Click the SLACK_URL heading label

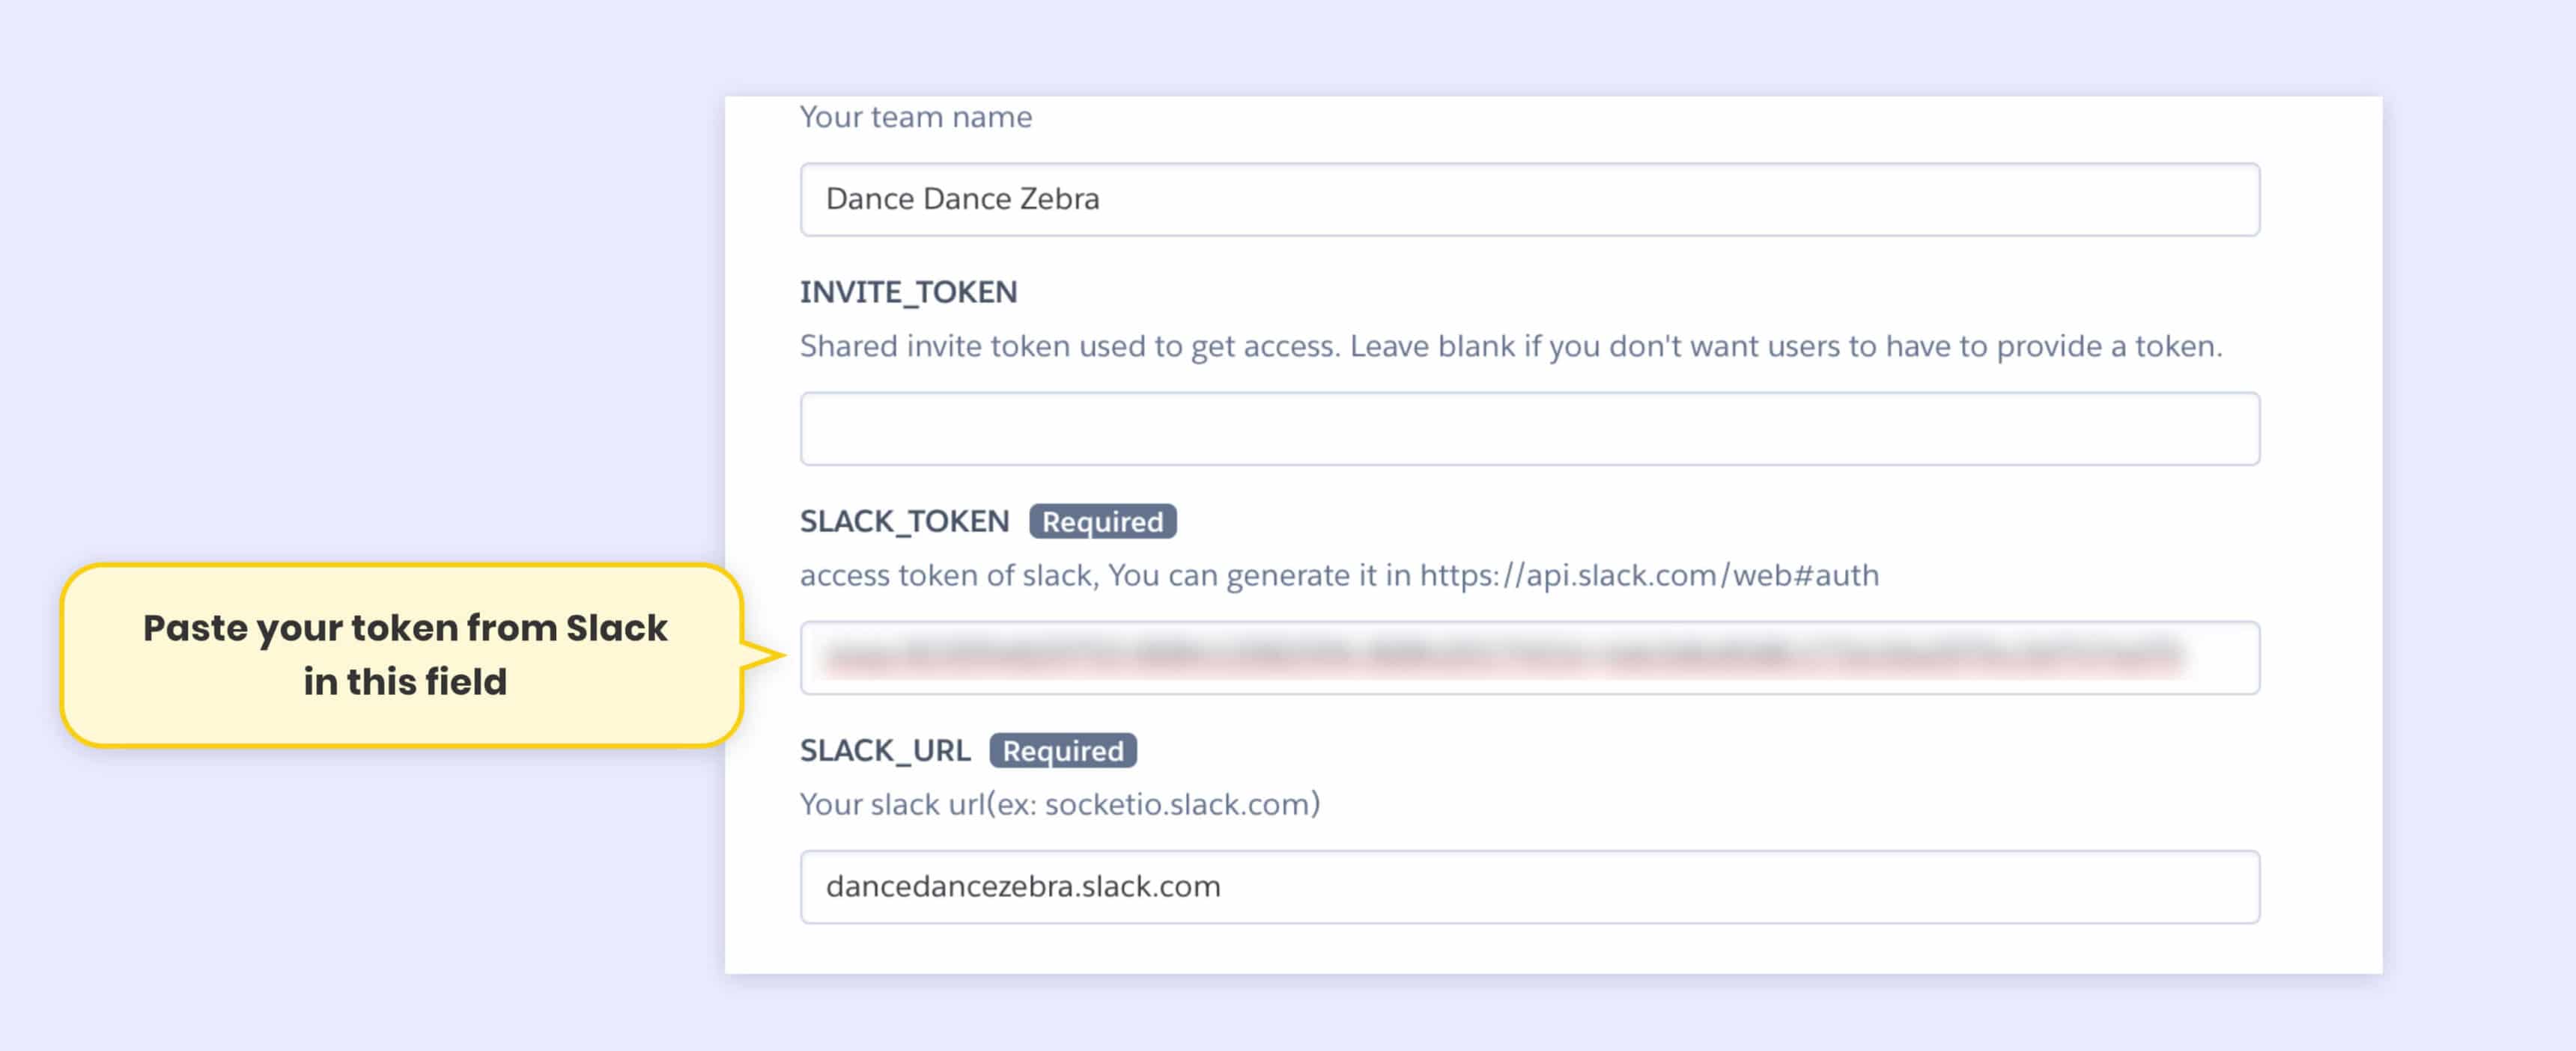[x=885, y=750]
